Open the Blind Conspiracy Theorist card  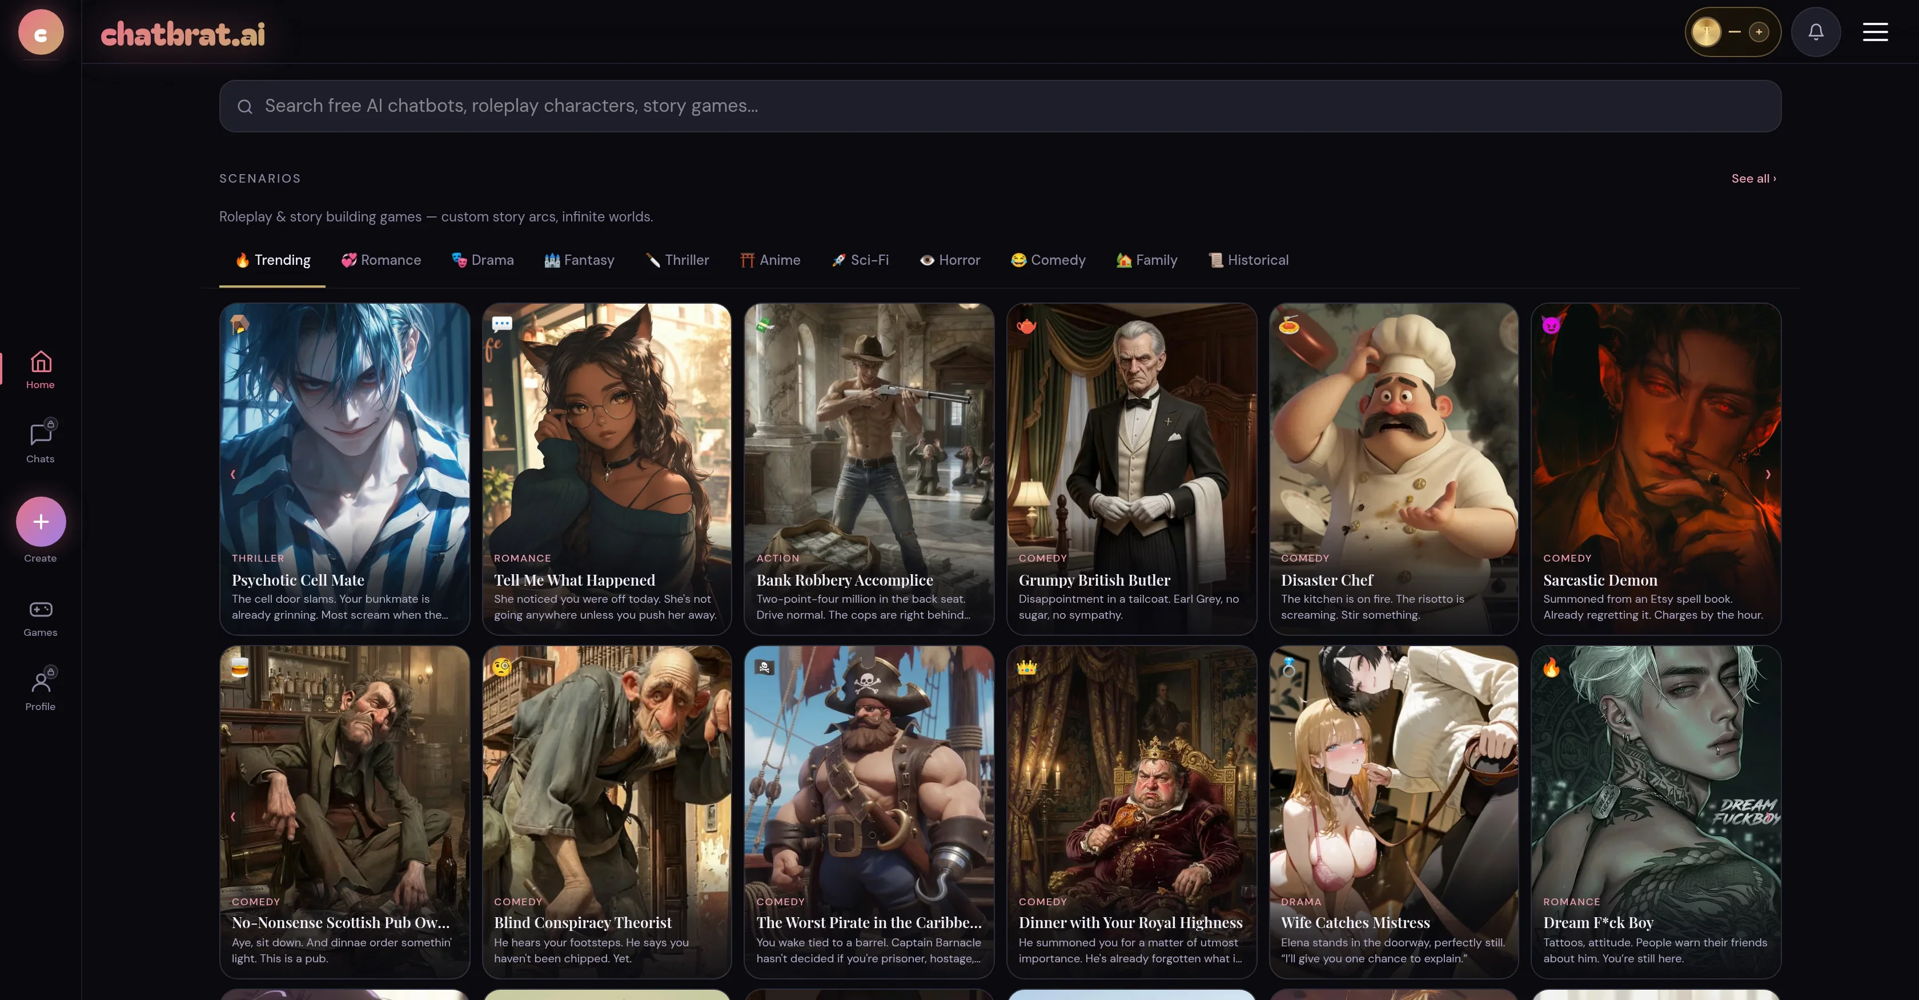tap(607, 812)
